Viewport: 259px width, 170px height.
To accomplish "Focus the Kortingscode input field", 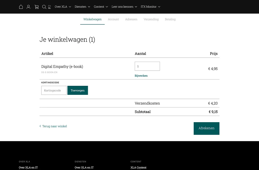I will (54, 90).
